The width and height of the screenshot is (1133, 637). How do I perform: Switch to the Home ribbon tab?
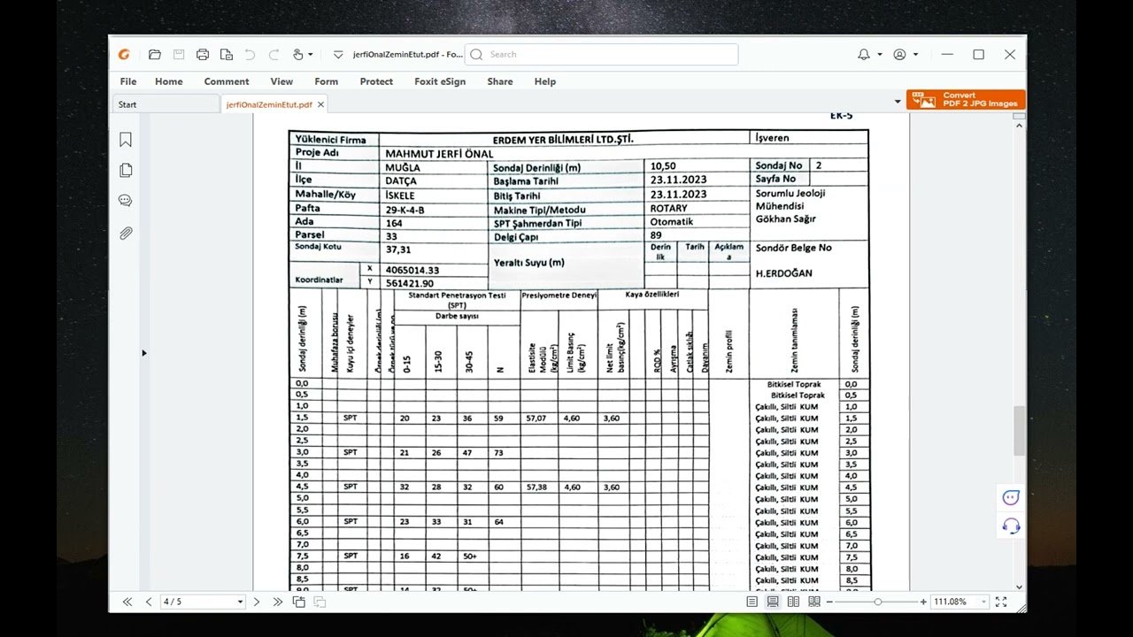click(169, 81)
